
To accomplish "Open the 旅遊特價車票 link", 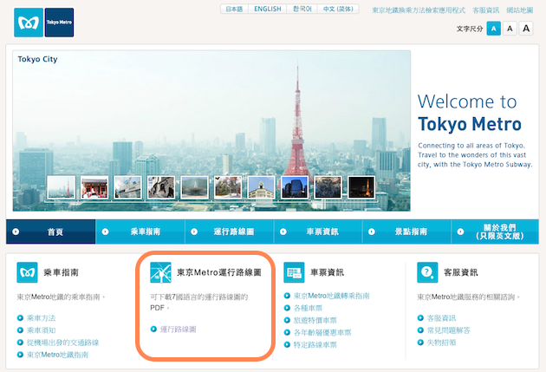I will point(315,320).
